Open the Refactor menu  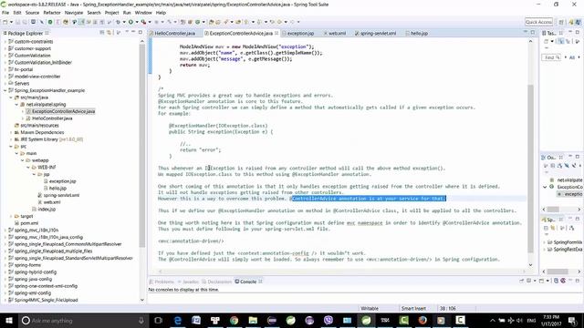coord(52,12)
